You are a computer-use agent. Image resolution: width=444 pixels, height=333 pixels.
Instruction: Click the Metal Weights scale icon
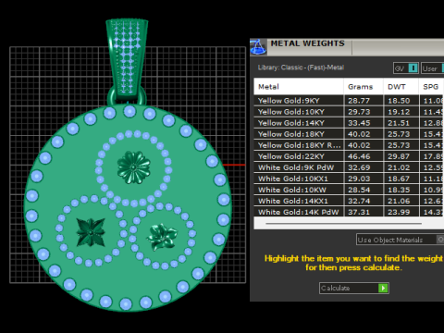tap(258, 47)
